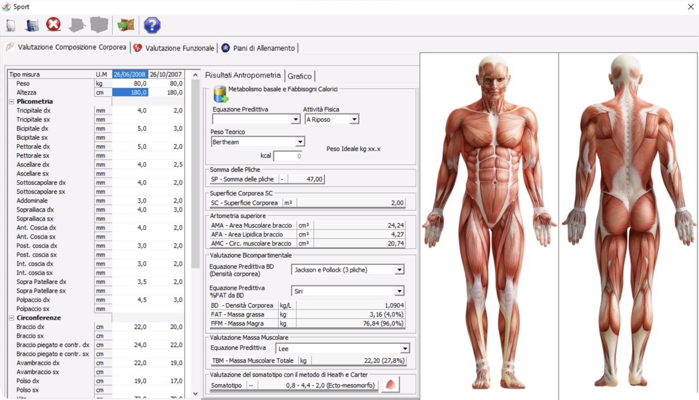Select the Tricipitale dx row

96,110
